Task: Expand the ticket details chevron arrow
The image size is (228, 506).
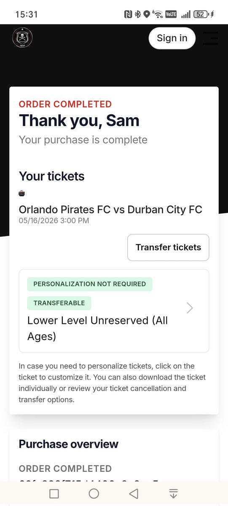Action: point(190,308)
